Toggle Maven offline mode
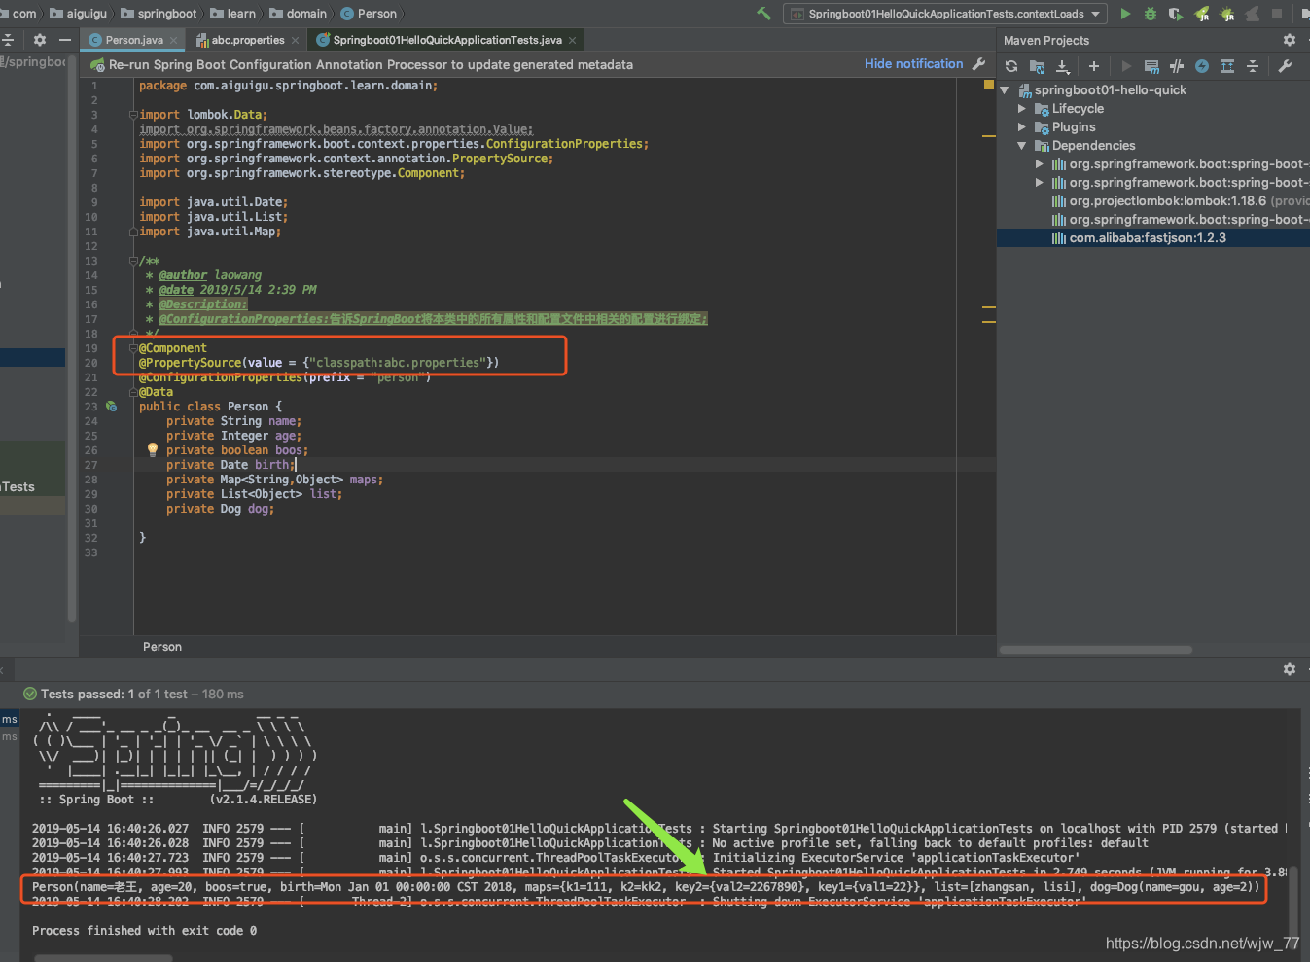 click(x=1177, y=66)
